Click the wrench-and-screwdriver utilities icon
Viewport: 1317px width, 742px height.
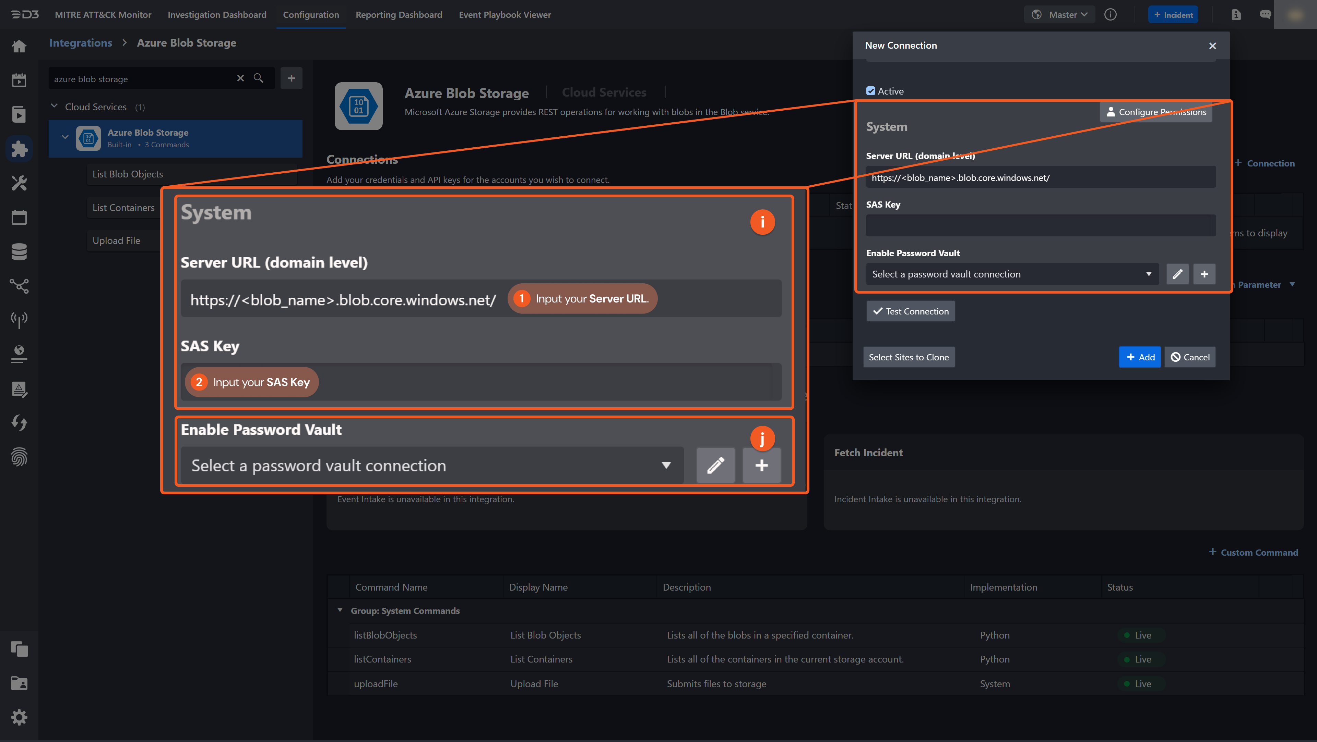(x=19, y=183)
